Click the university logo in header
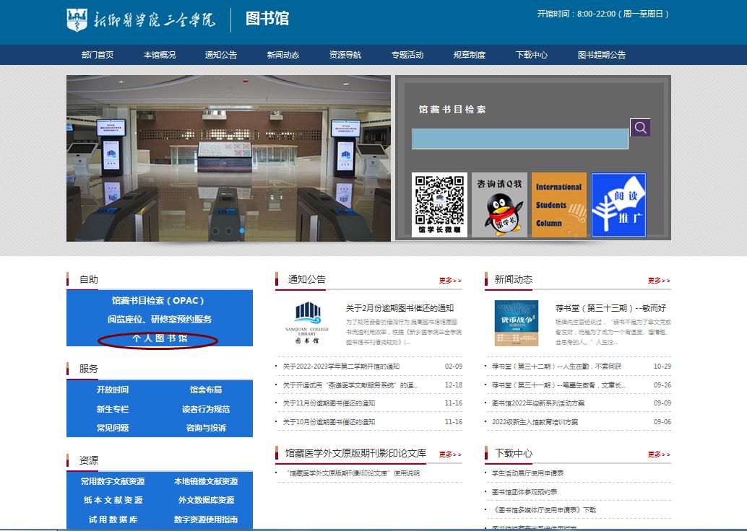747x531 pixels. [x=141, y=19]
